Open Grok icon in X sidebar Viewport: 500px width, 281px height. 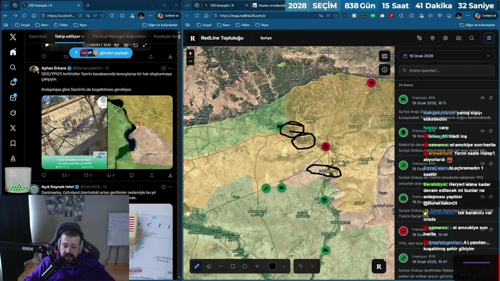click(13, 113)
